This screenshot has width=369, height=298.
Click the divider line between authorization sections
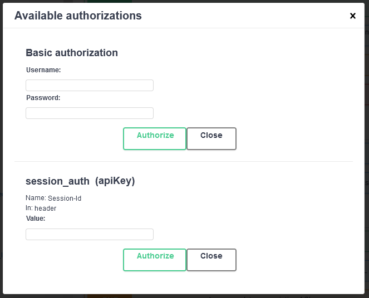184,161
